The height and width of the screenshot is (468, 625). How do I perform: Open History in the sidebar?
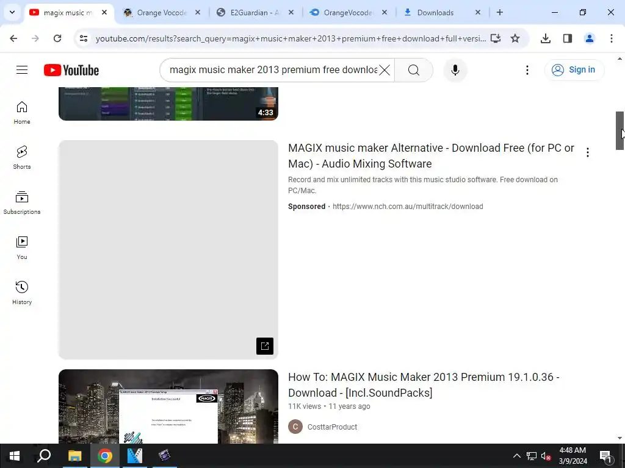(22, 293)
